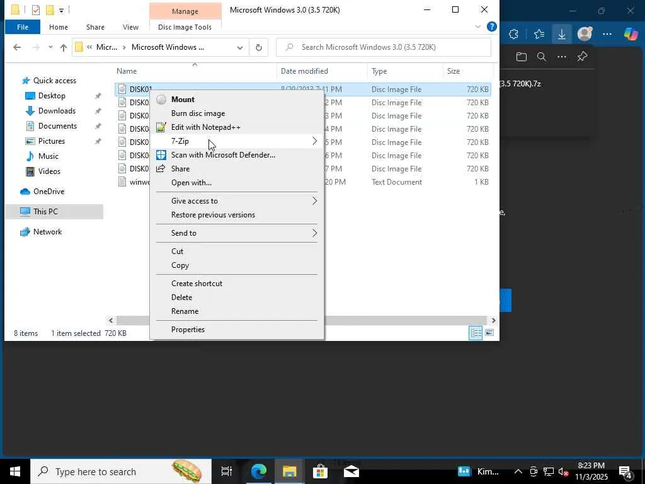Image resolution: width=645 pixels, height=484 pixels.
Task: Click Copy in the context menu
Action: (x=180, y=265)
